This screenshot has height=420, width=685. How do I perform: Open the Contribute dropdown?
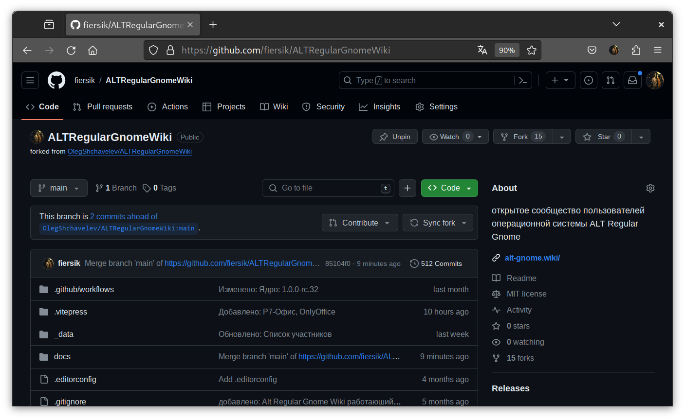(360, 223)
